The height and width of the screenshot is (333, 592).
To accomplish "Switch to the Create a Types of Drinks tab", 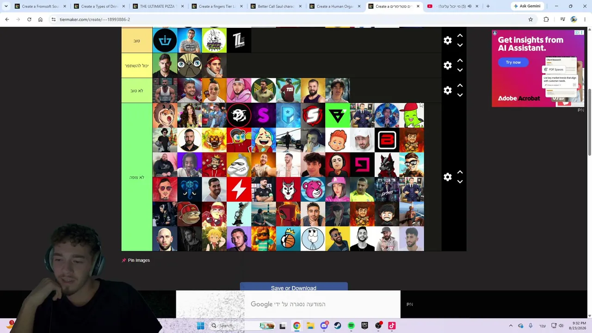I will (x=99, y=6).
